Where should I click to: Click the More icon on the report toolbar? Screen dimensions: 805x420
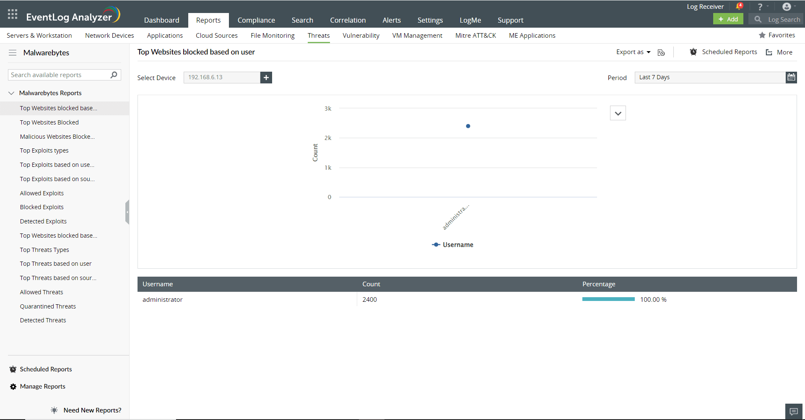click(769, 52)
